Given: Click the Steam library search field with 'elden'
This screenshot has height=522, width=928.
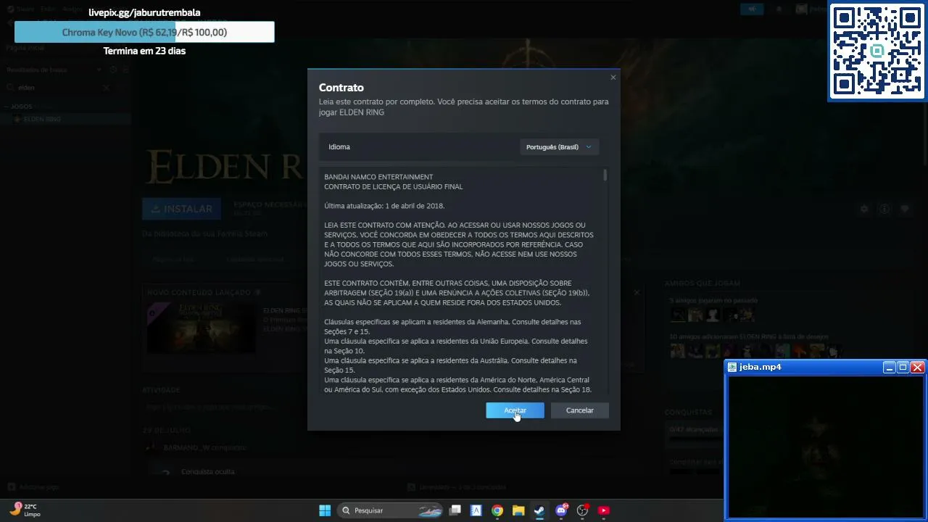Looking at the screenshot, I should tap(58, 88).
